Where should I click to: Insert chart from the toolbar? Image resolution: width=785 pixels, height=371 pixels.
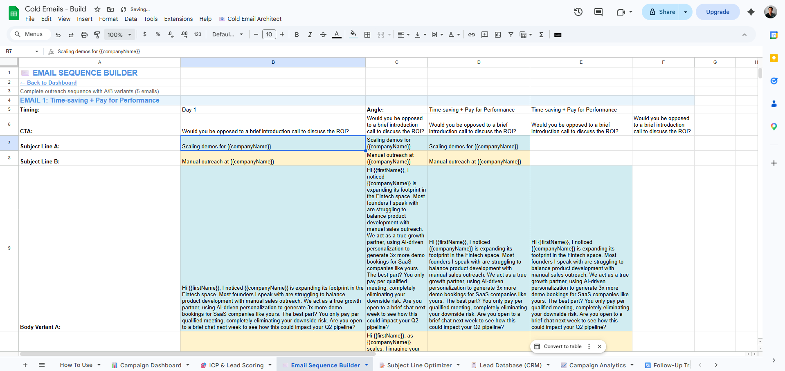coord(498,35)
